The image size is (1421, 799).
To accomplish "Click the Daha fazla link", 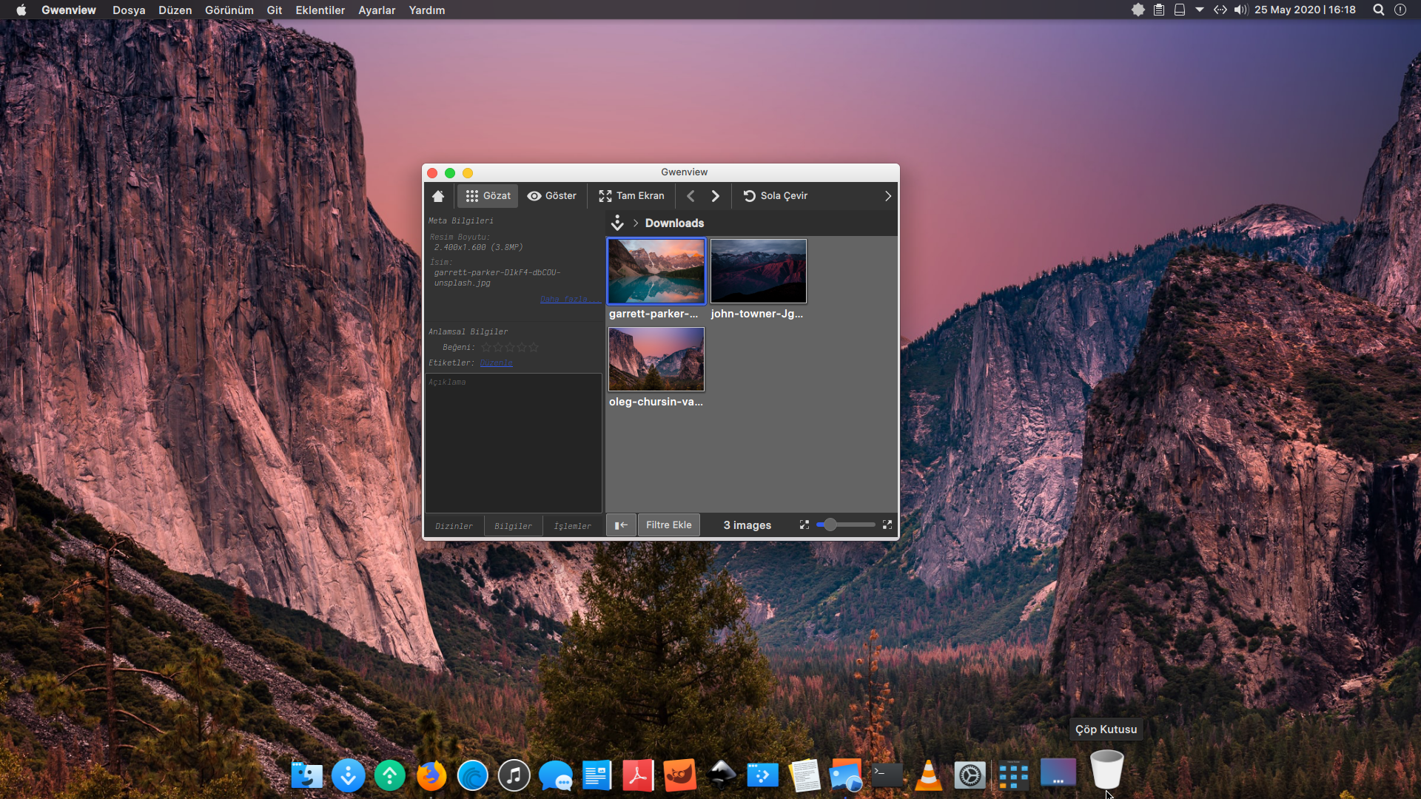I will 568,299.
